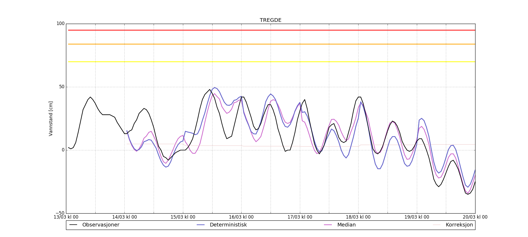
Task: Click the 50 tick label on y-axis
Action: pyautogui.click(x=62, y=87)
